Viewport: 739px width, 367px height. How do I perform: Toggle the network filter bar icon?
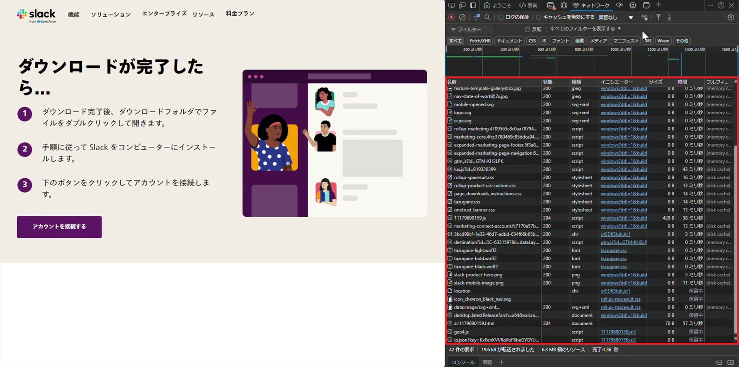point(477,17)
